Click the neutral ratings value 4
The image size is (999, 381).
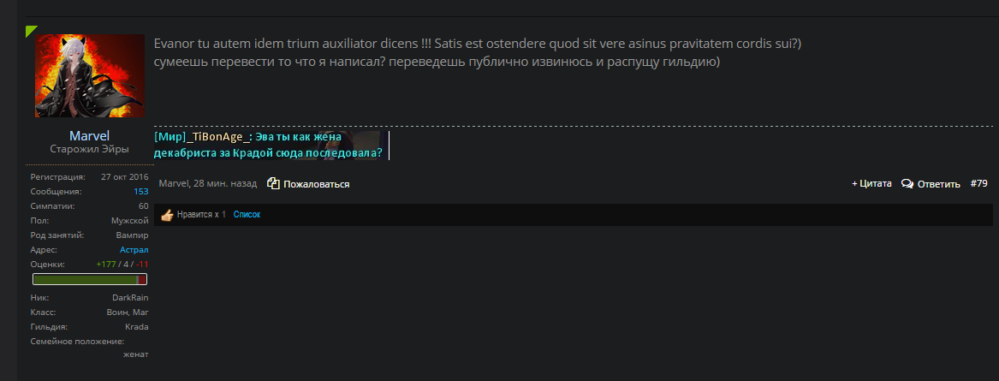126,264
